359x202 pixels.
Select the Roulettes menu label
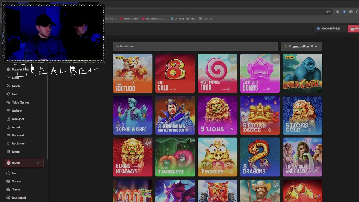(x=18, y=144)
